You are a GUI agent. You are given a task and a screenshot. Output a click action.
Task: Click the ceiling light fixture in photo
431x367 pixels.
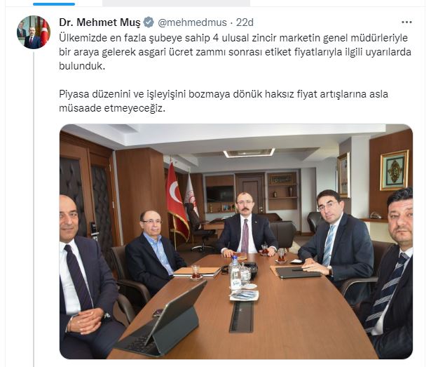(249, 153)
